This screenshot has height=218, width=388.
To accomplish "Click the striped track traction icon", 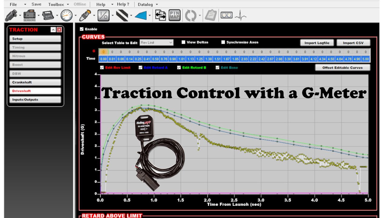I will [x=122, y=15].
